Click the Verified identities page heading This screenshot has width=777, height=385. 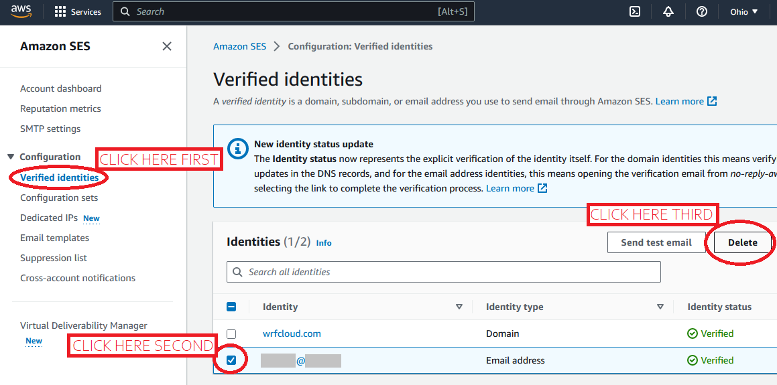click(288, 79)
